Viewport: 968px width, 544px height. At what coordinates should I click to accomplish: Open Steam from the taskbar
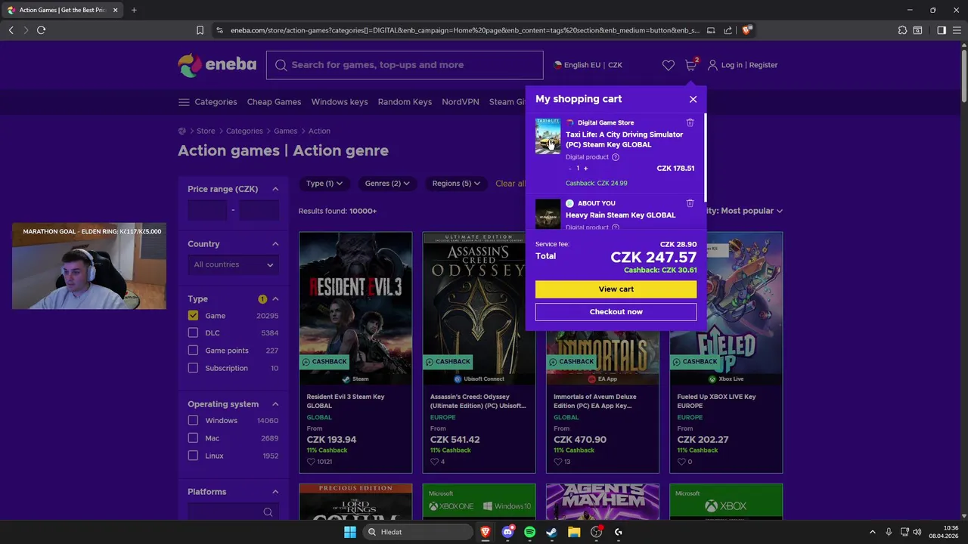click(x=552, y=532)
